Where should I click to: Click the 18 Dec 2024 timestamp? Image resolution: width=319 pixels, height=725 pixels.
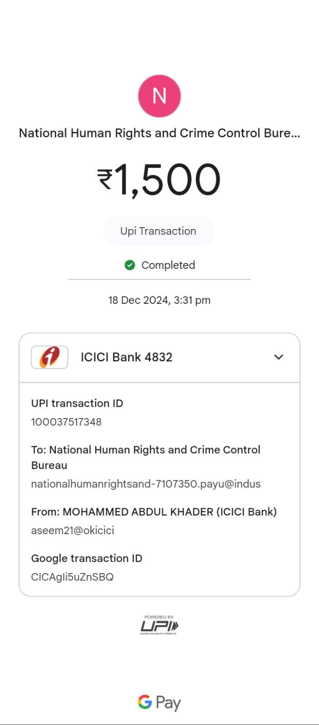tap(159, 300)
